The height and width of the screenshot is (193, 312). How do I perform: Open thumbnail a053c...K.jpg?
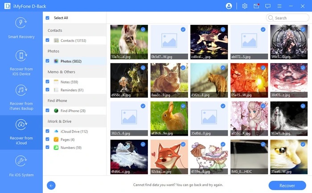249,119
